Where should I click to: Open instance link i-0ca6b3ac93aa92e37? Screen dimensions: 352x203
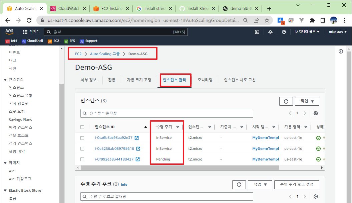click(x=113, y=138)
